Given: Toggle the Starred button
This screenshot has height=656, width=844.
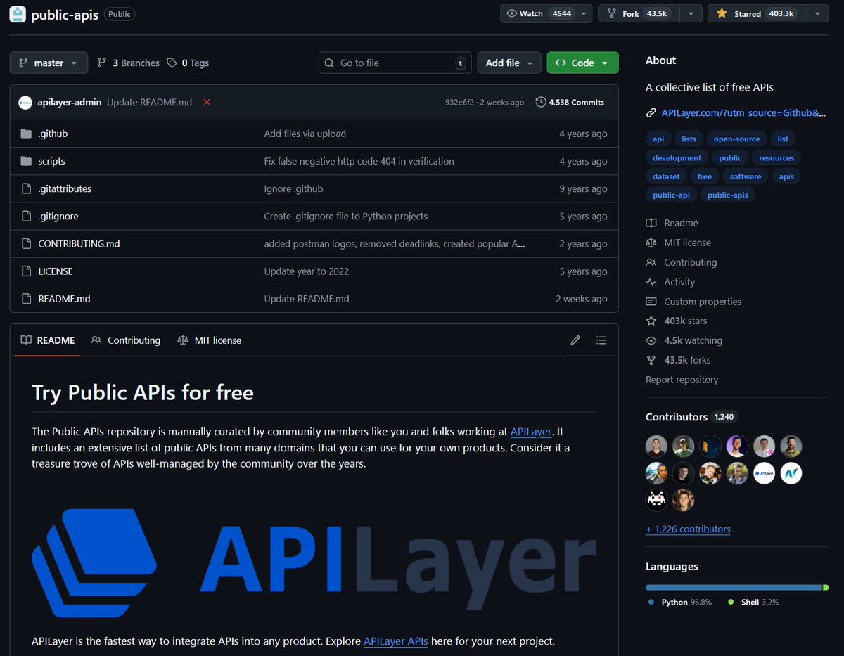Looking at the screenshot, I should point(757,13).
